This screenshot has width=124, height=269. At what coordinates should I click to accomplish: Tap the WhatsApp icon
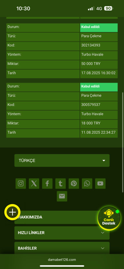[x=87, y=183]
